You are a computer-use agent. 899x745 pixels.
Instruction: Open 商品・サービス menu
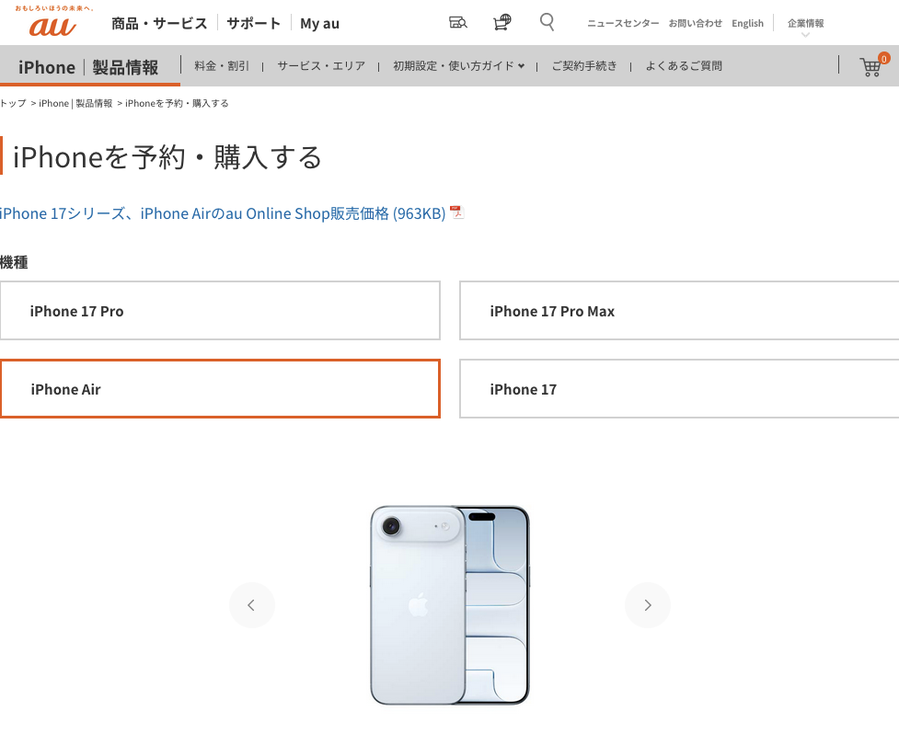tap(159, 24)
